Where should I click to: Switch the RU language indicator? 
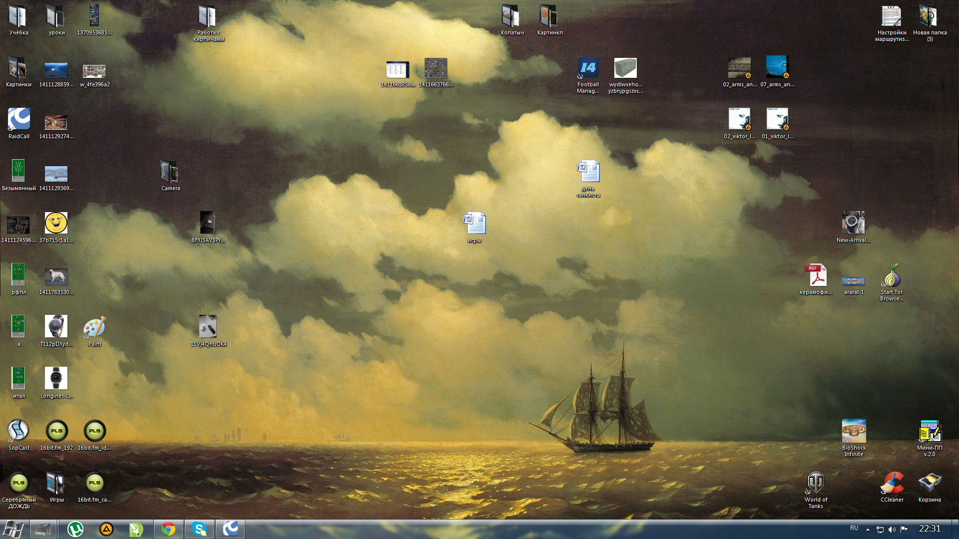[x=854, y=528]
